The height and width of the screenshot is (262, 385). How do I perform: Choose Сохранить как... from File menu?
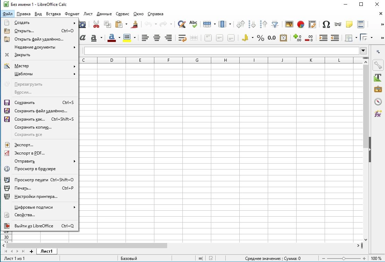pyautogui.click(x=40, y=119)
